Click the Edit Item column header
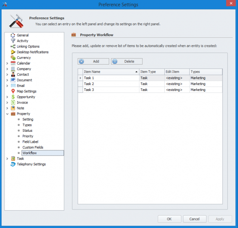238x228 pixels. pos(177,72)
